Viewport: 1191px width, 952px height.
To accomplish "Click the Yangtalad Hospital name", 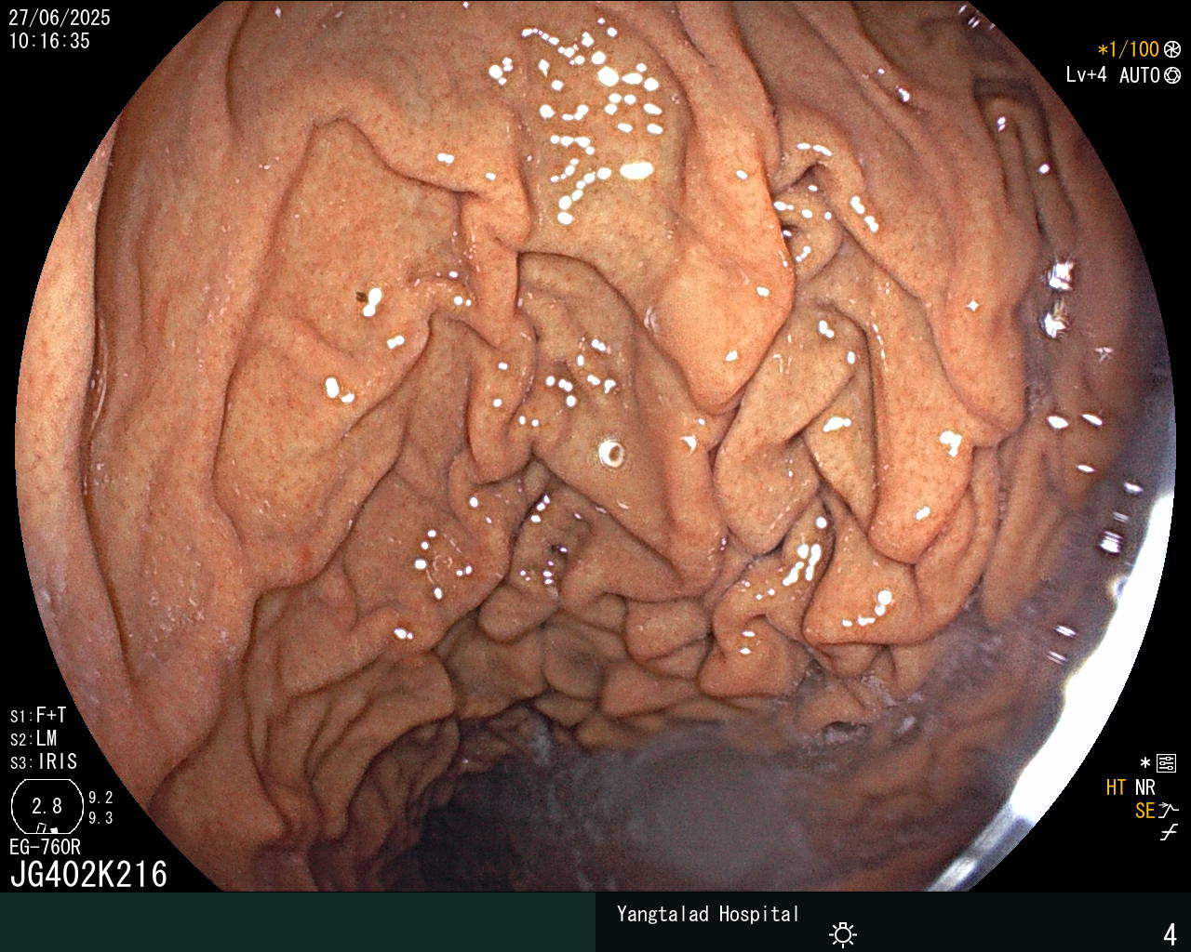I will point(708,914).
